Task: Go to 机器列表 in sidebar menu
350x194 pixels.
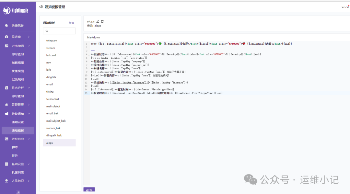Action: click(18, 172)
